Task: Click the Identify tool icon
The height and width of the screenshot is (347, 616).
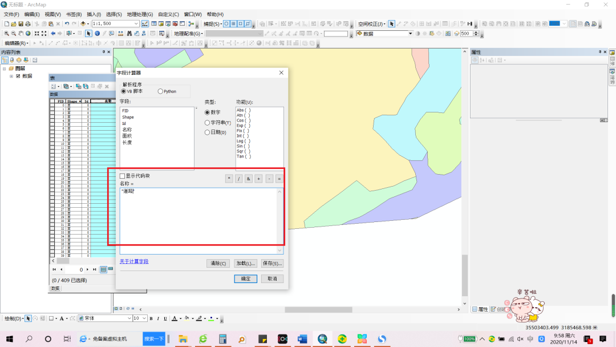Action: (x=97, y=33)
